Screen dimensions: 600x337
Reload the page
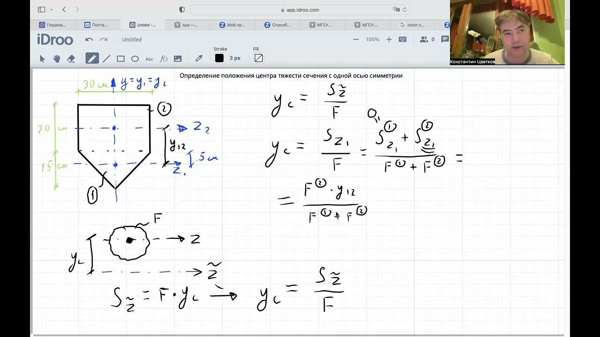[405, 9]
